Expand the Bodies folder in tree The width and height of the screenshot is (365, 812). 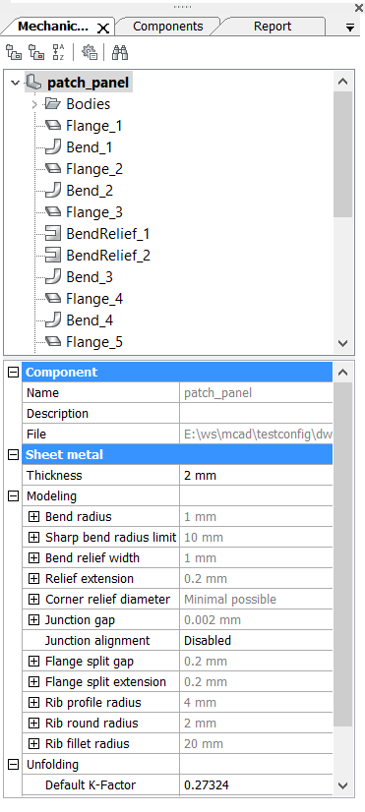tap(34, 104)
